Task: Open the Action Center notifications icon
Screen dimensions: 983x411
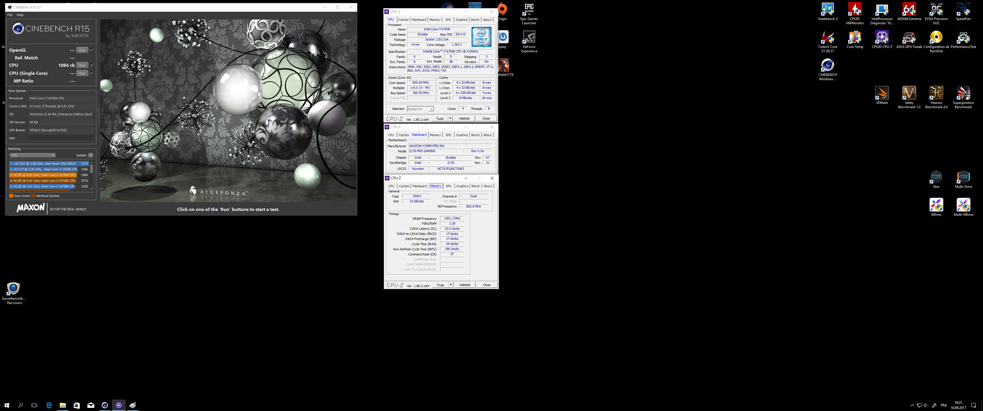Action: coord(974,405)
